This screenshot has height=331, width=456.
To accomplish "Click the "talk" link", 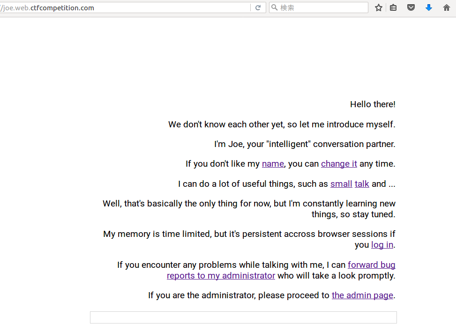I will [362, 184].
